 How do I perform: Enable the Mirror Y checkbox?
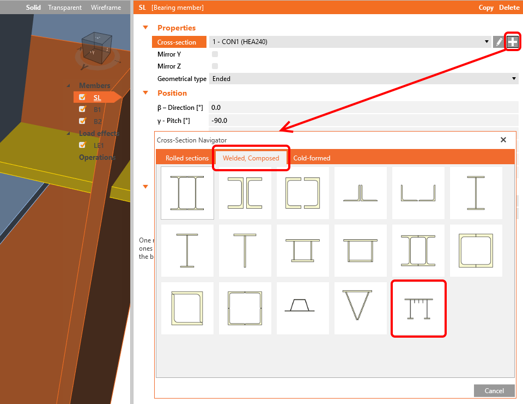point(215,54)
